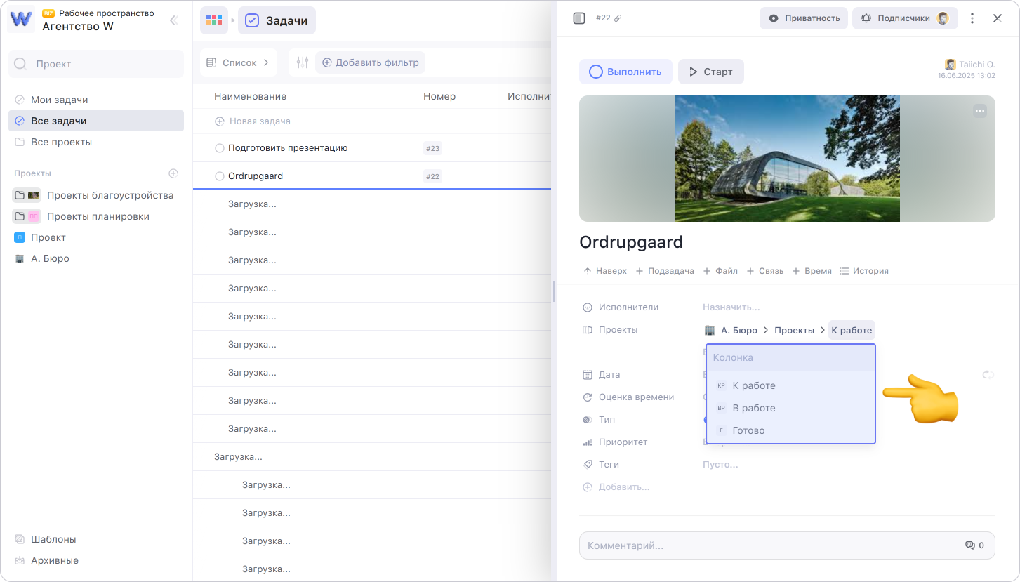Click the Проект search field
The width and height of the screenshot is (1020, 582).
pos(96,64)
